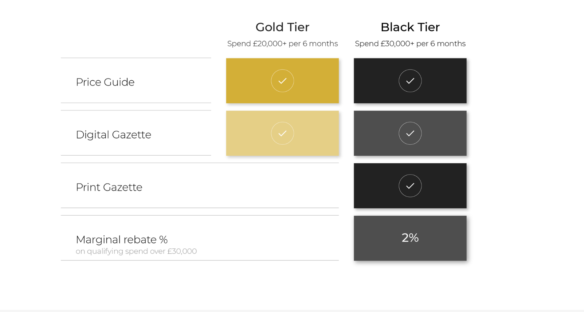Click the Digital Gazette row label

tap(113, 135)
